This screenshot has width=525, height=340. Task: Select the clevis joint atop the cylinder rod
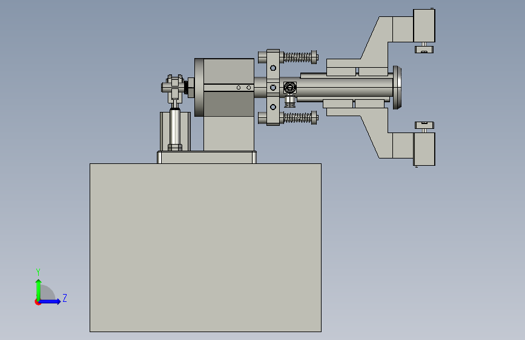click(174, 89)
